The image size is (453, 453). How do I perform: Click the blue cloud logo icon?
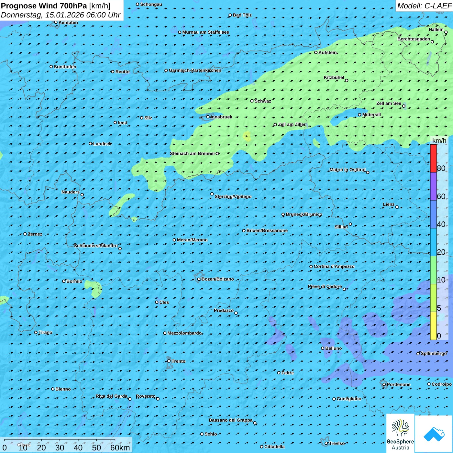coord(434,434)
